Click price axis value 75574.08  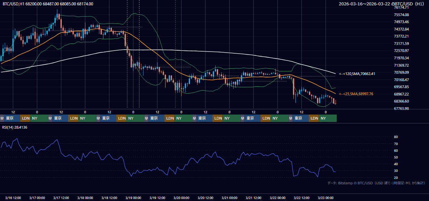pyautogui.click(x=401, y=15)
